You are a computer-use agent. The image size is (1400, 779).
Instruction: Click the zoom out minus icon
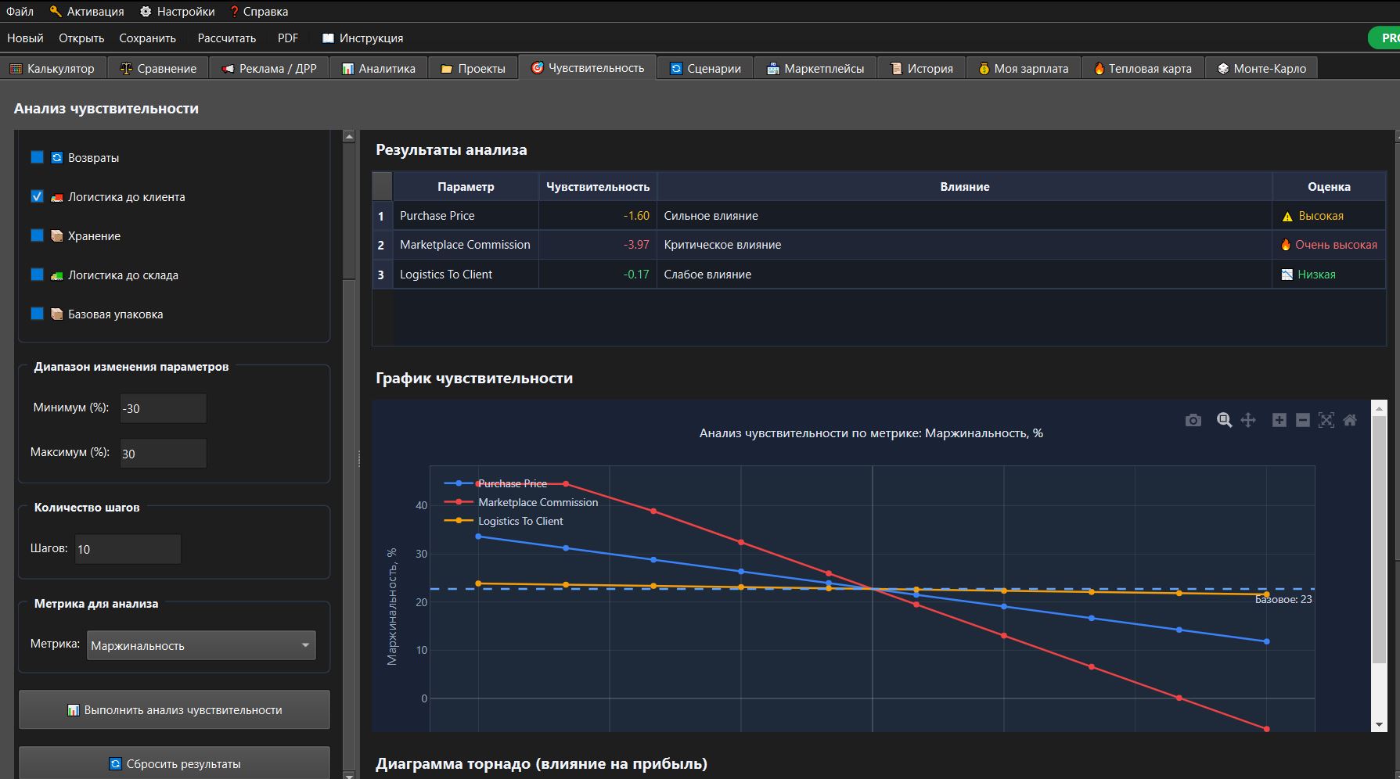coord(1302,421)
